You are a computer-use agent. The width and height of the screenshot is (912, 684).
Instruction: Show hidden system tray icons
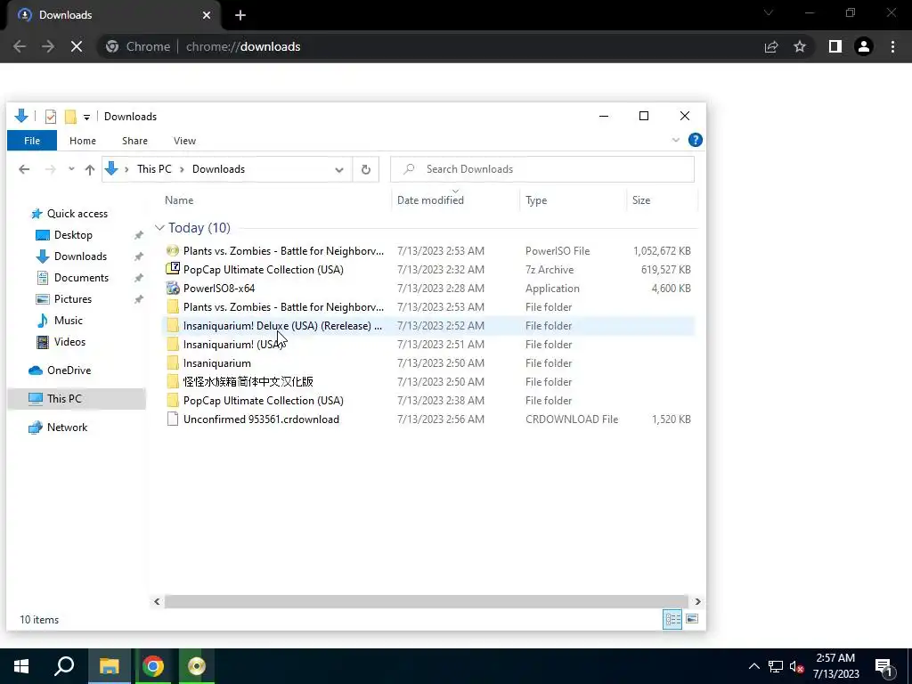pos(753,666)
